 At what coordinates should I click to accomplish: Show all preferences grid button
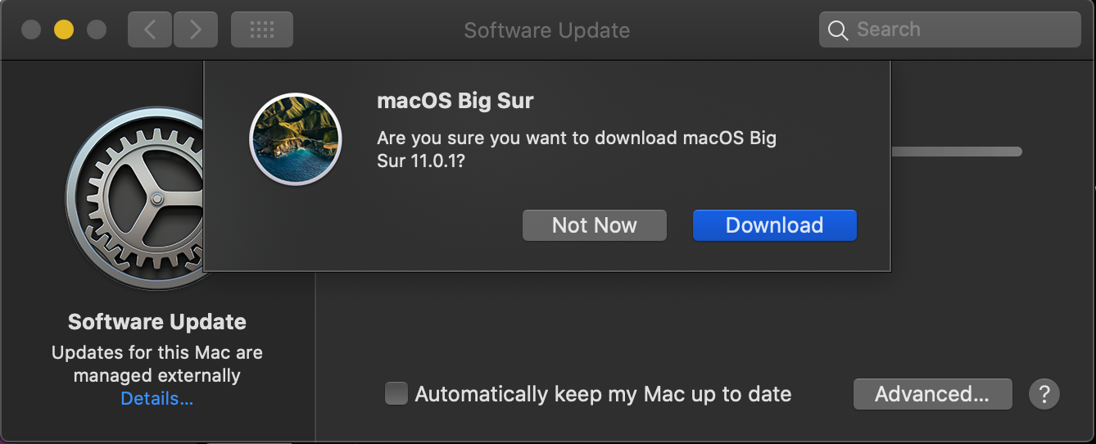point(261,30)
